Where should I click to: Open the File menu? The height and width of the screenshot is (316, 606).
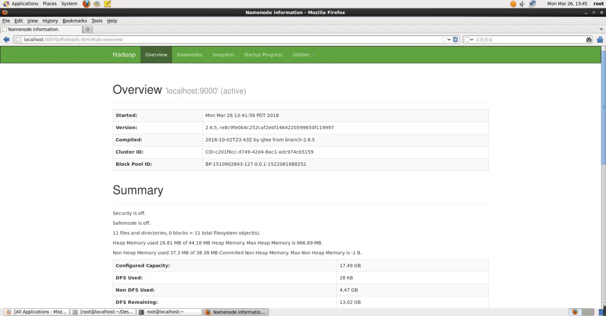[6, 21]
